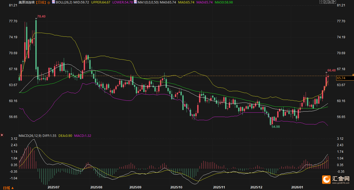Click the red sun marker left of MACD
354x190 pixels.
(2, 135)
